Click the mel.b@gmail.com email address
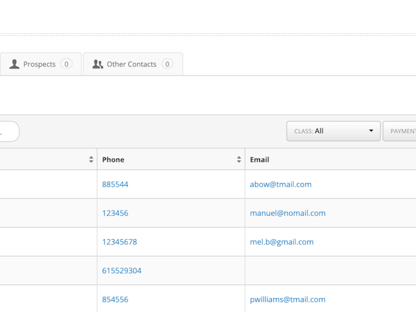The image size is (416, 312). click(281, 242)
